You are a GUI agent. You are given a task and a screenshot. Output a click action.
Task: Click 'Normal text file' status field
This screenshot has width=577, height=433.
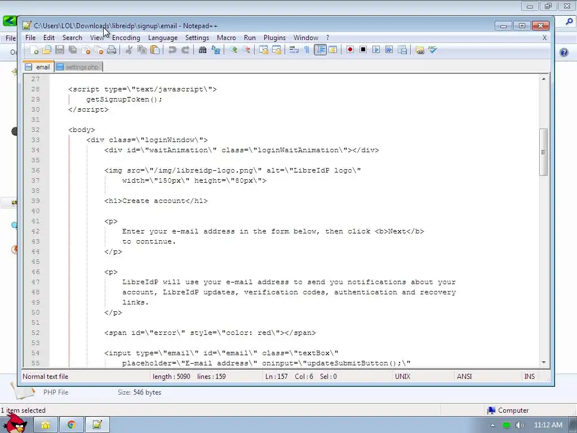pyautogui.click(x=45, y=376)
